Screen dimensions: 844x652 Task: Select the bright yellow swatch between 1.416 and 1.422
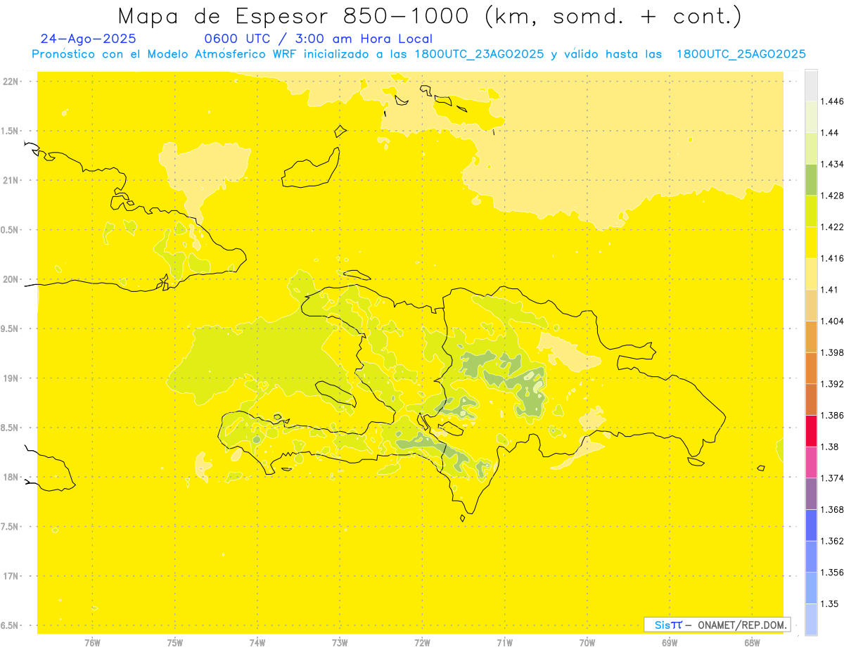811,243
